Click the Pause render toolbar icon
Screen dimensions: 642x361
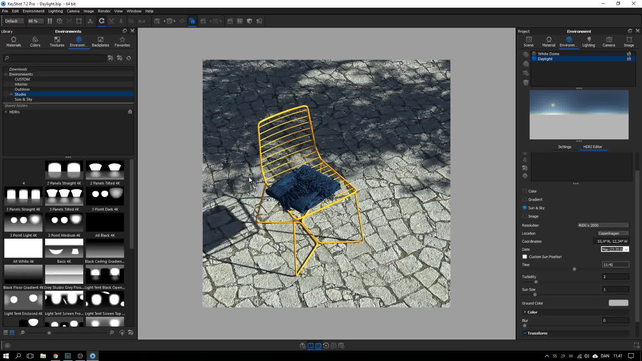[50, 21]
